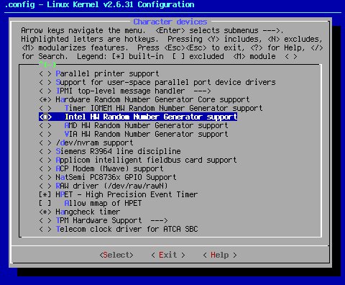Select VIA HW Random Number Generator support
345x285 pixels.
[146, 134]
